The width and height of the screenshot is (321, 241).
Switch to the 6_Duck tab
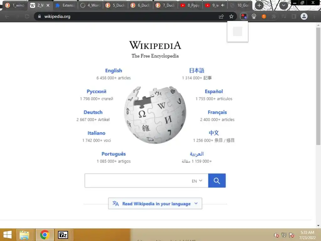141,5
